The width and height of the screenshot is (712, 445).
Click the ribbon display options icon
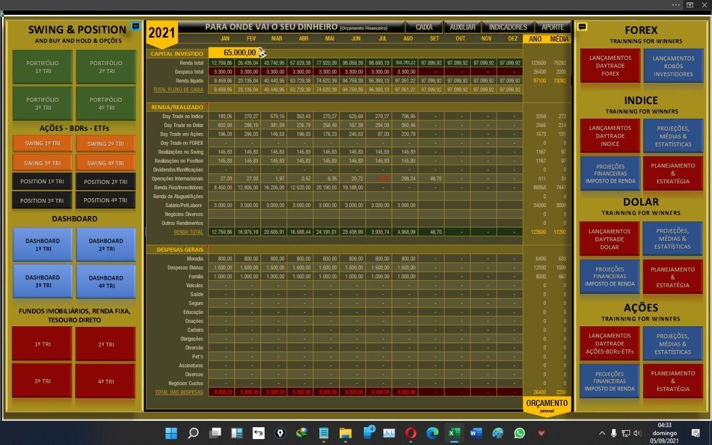tap(690, 5)
